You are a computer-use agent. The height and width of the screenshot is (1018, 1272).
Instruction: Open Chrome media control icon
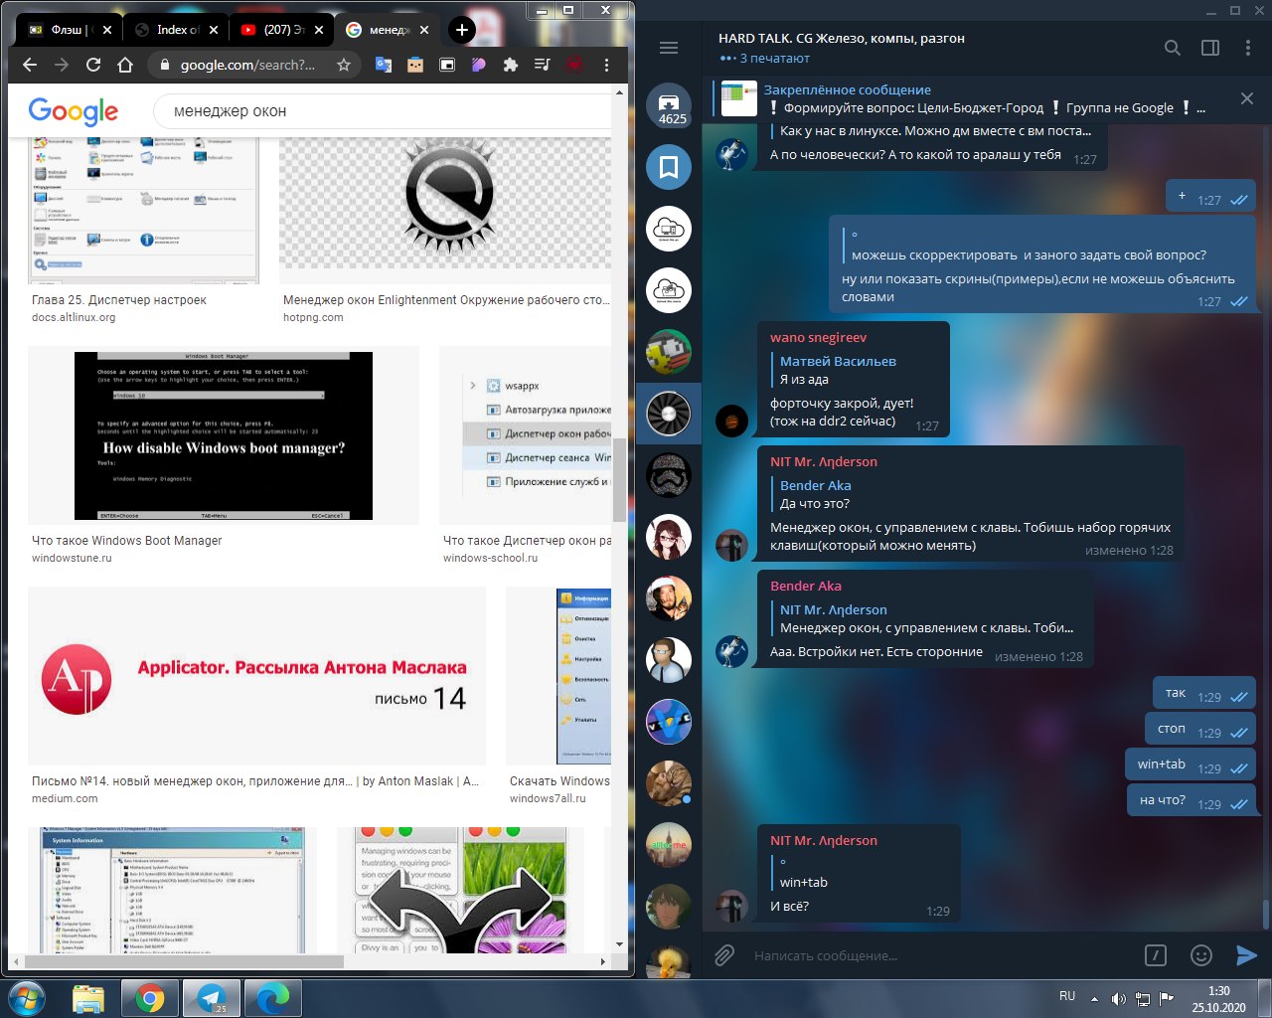point(543,65)
